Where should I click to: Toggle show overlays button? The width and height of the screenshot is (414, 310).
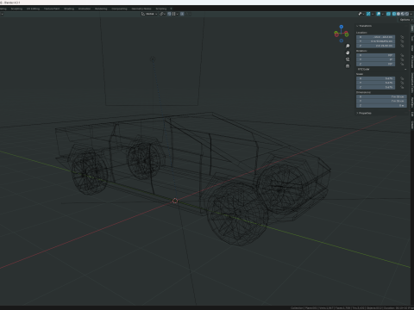coord(379,14)
